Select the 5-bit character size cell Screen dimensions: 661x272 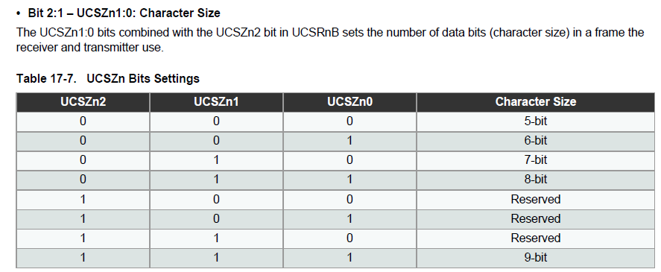pyautogui.click(x=535, y=121)
